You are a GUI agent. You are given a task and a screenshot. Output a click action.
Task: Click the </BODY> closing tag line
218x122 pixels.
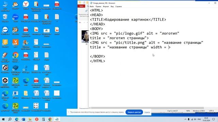pyautogui.click(x=97, y=57)
